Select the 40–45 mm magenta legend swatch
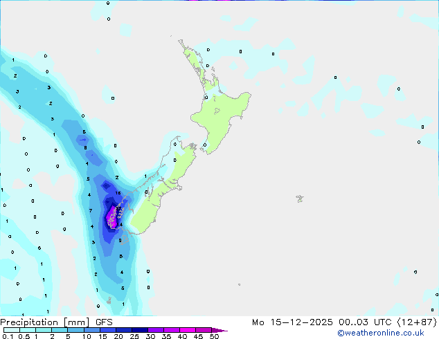 (188, 330)
